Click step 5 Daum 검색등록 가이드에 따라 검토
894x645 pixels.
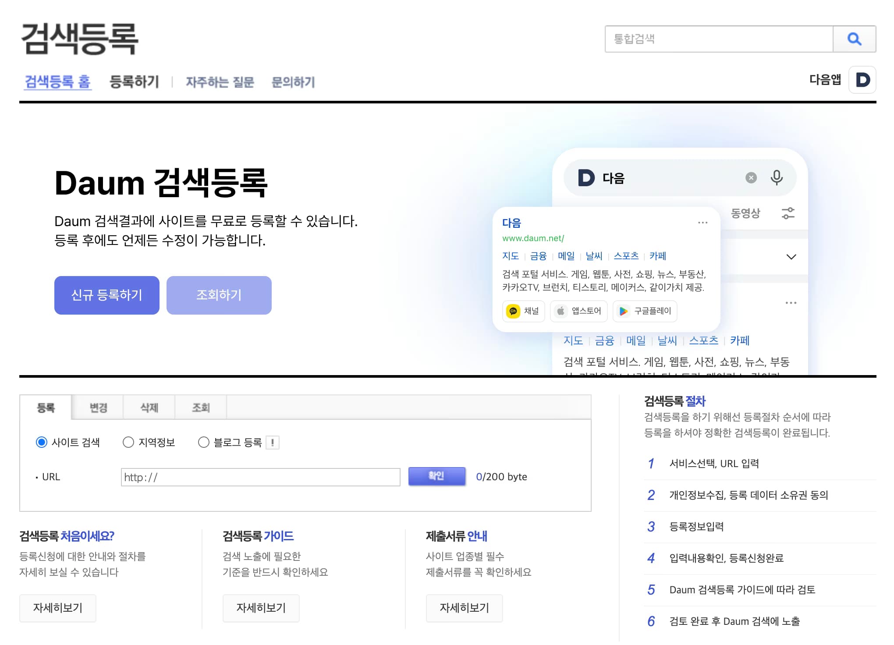742,590
